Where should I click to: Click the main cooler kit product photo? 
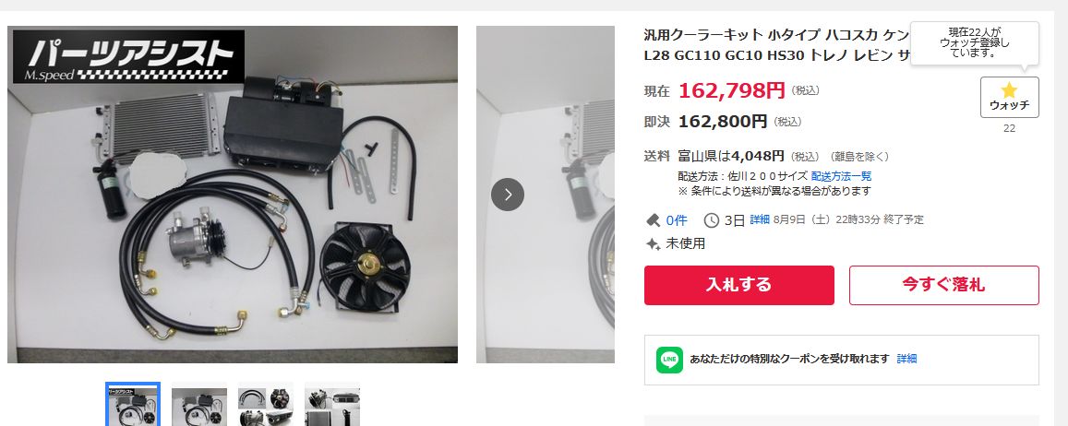[233, 195]
